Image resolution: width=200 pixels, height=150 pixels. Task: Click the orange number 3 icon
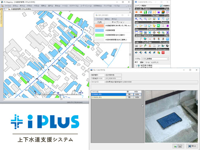[154, 12]
